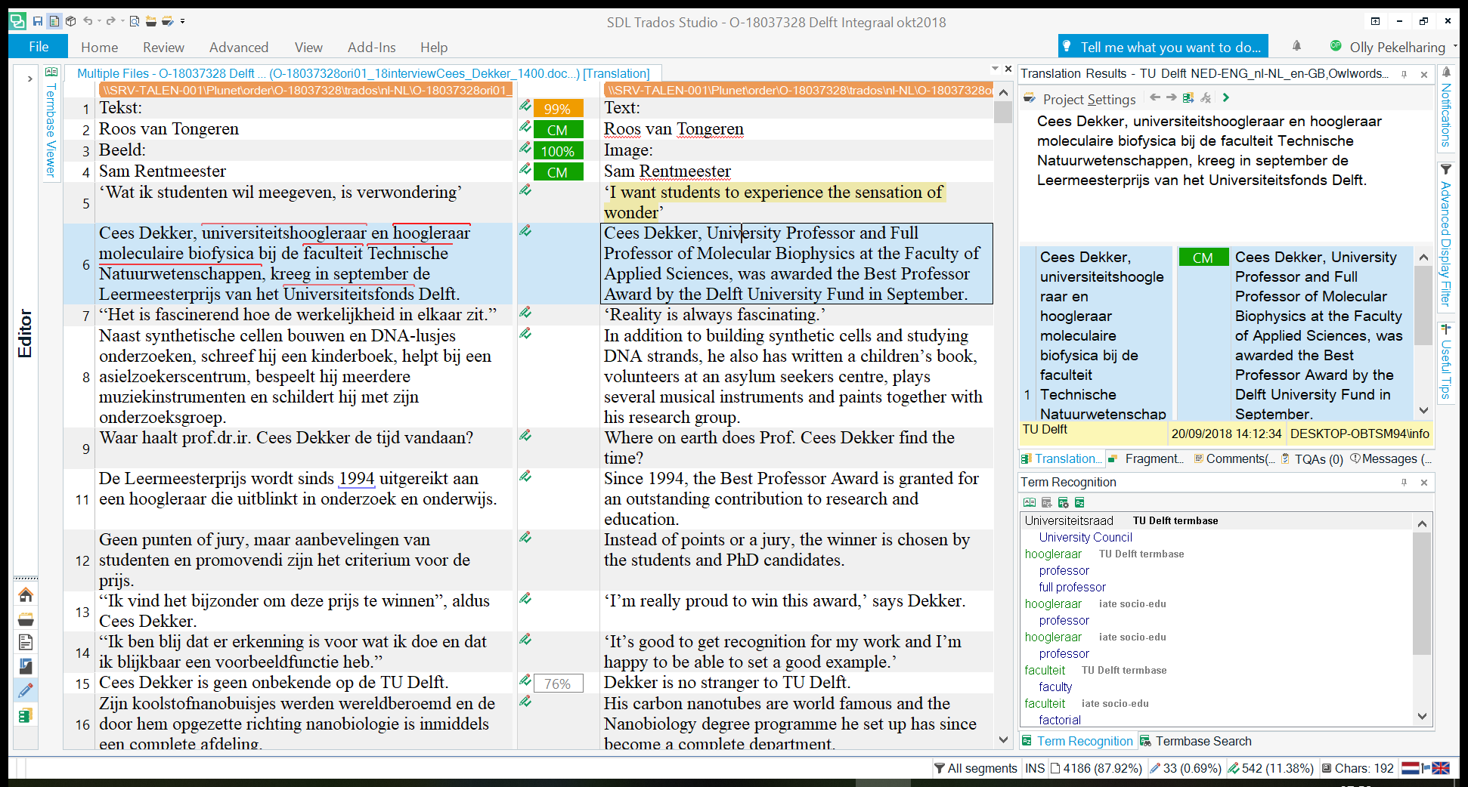The width and height of the screenshot is (1468, 787).
Task: Click the Undo arrow in the title bar
Action: 88,21
